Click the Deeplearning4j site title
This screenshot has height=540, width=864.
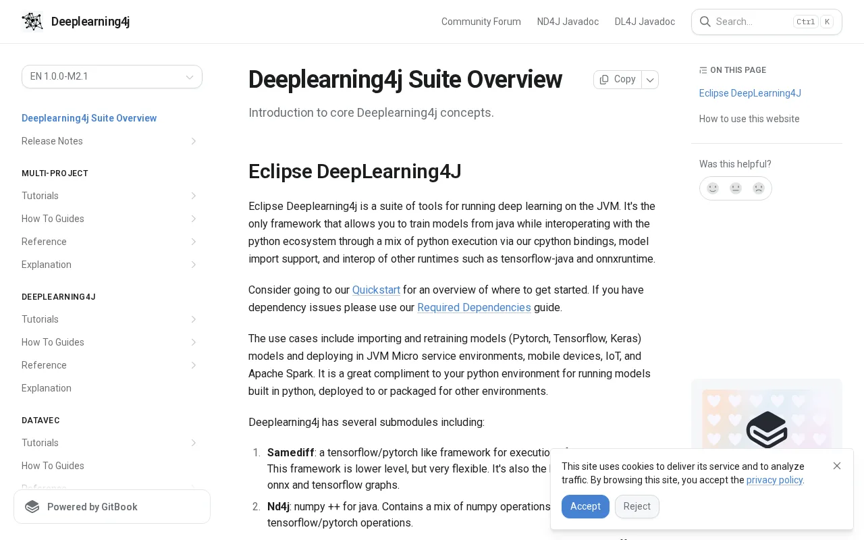[90, 22]
